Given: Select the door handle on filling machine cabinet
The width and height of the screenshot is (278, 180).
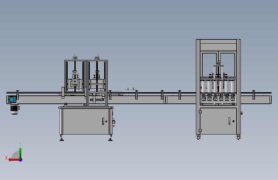Looking at the screenshot, I should [229, 121].
